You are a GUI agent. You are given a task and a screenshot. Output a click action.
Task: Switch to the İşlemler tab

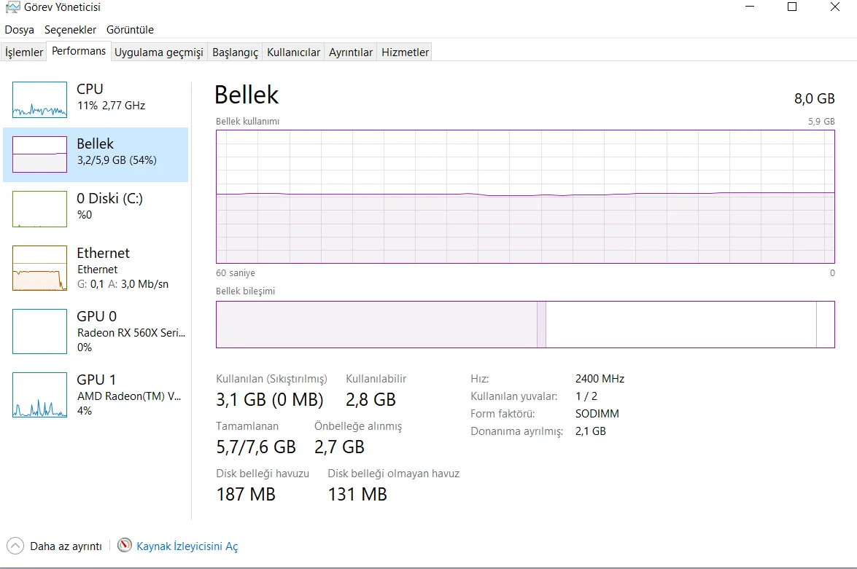[x=24, y=52]
